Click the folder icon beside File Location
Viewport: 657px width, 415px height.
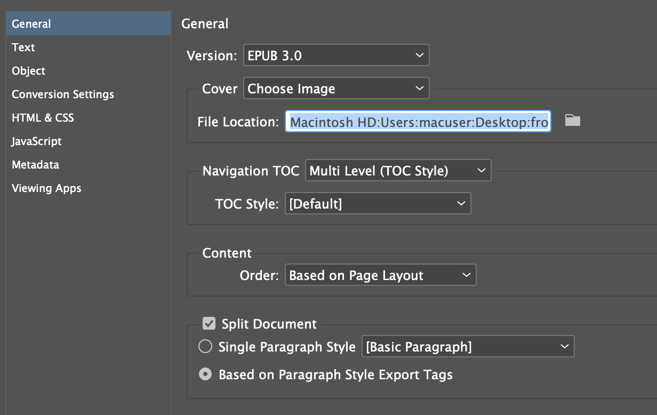573,121
